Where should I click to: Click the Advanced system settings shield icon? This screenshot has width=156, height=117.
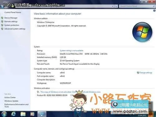coord(2,29)
